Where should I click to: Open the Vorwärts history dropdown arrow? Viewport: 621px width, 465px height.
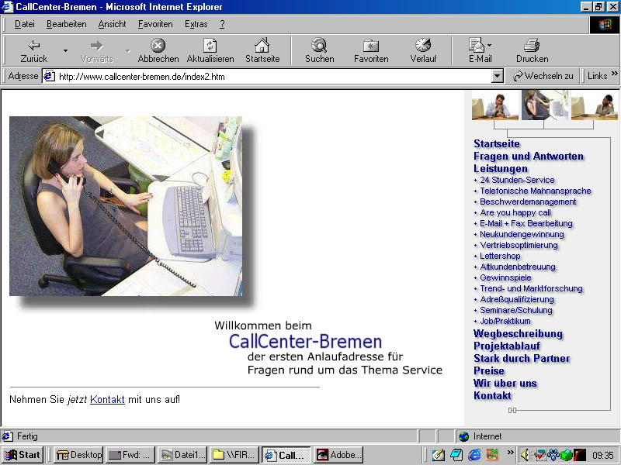(x=128, y=50)
